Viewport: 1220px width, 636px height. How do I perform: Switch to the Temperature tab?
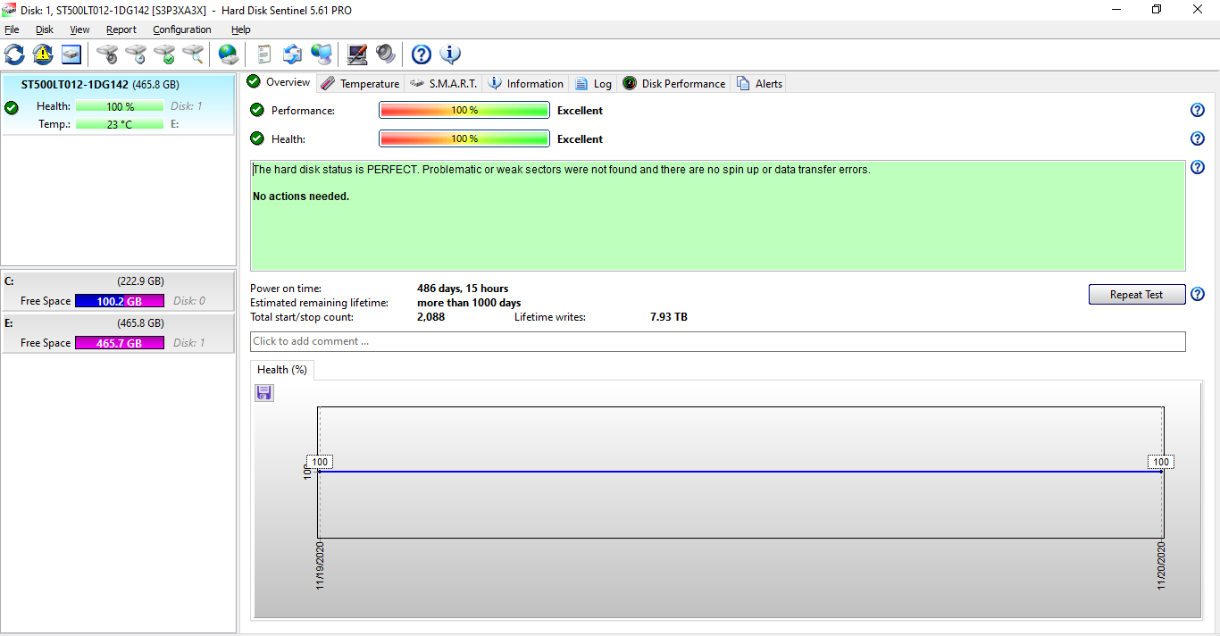pyautogui.click(x=360, y=83)
